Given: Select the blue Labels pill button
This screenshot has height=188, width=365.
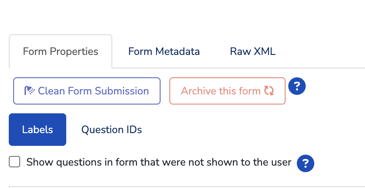Looking at the screenshot, I should [x=37, y=130].
